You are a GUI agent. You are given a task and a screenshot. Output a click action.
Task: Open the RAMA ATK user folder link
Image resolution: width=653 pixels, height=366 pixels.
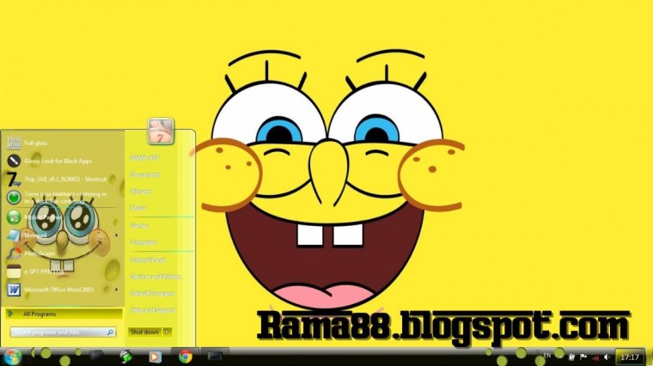[x=144, y=158]
